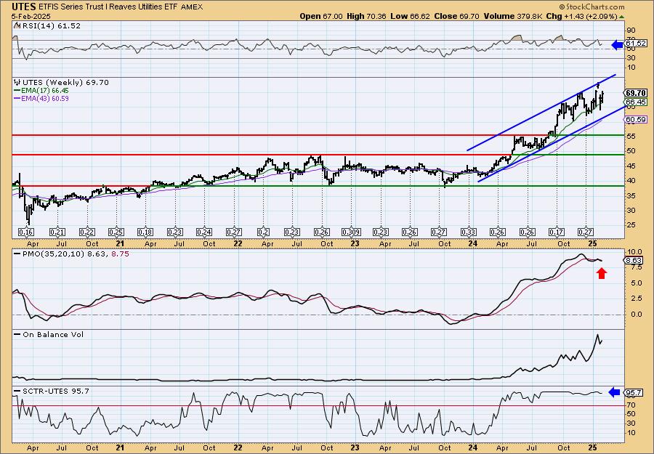Click the green line swatch for EMA(17)

[x=17, y=91]
